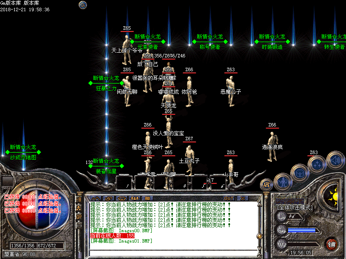The height and width of the screenshot is (259, 346).
Task: Click the 19:56:05 clock display
Action: pos(301,253)
